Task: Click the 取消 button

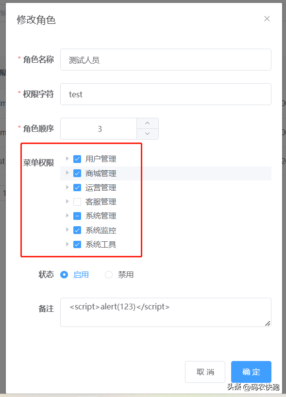Action: 205,372
